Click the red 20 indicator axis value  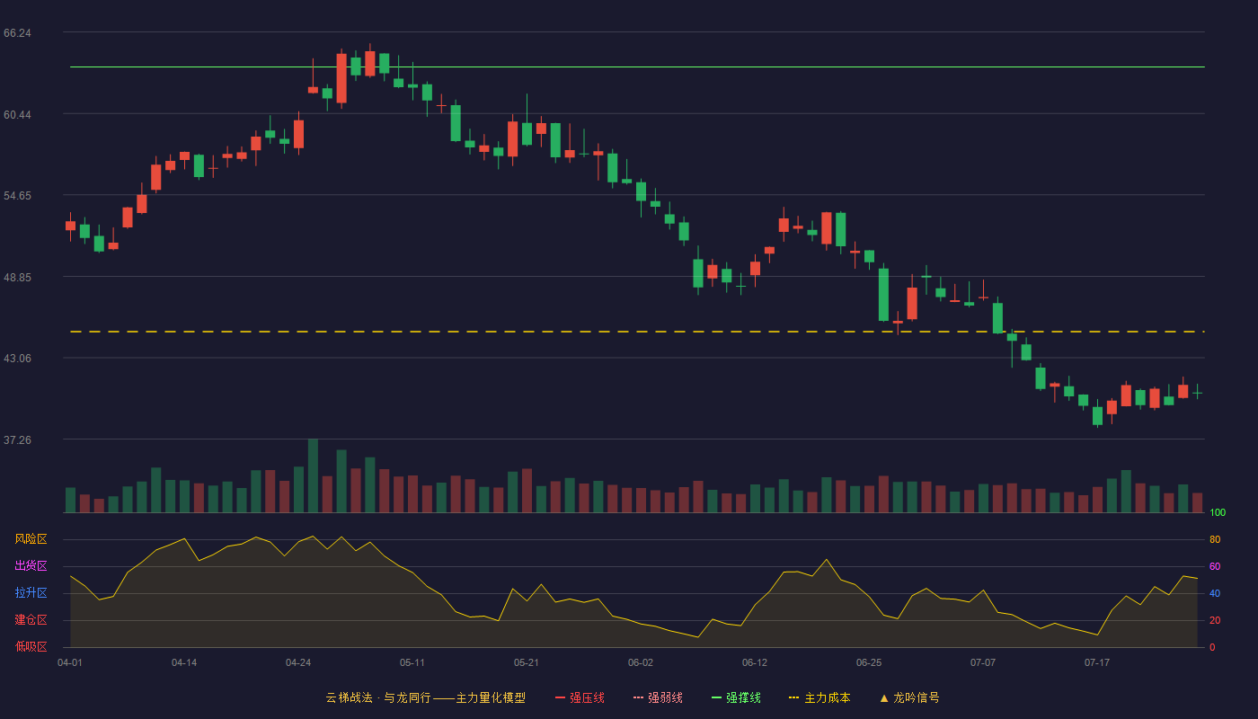click(1215, 621)
